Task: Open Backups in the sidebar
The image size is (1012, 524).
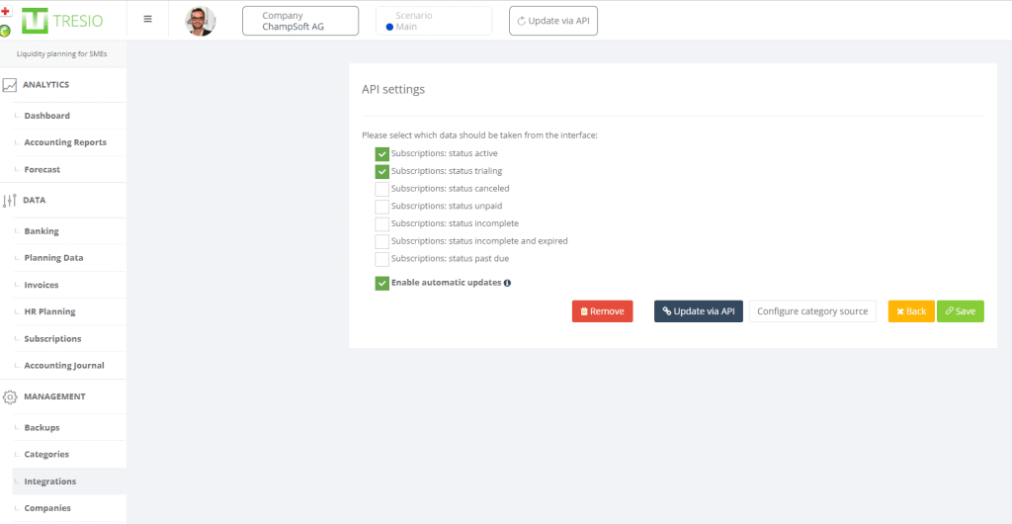Action: pos(42,428)
